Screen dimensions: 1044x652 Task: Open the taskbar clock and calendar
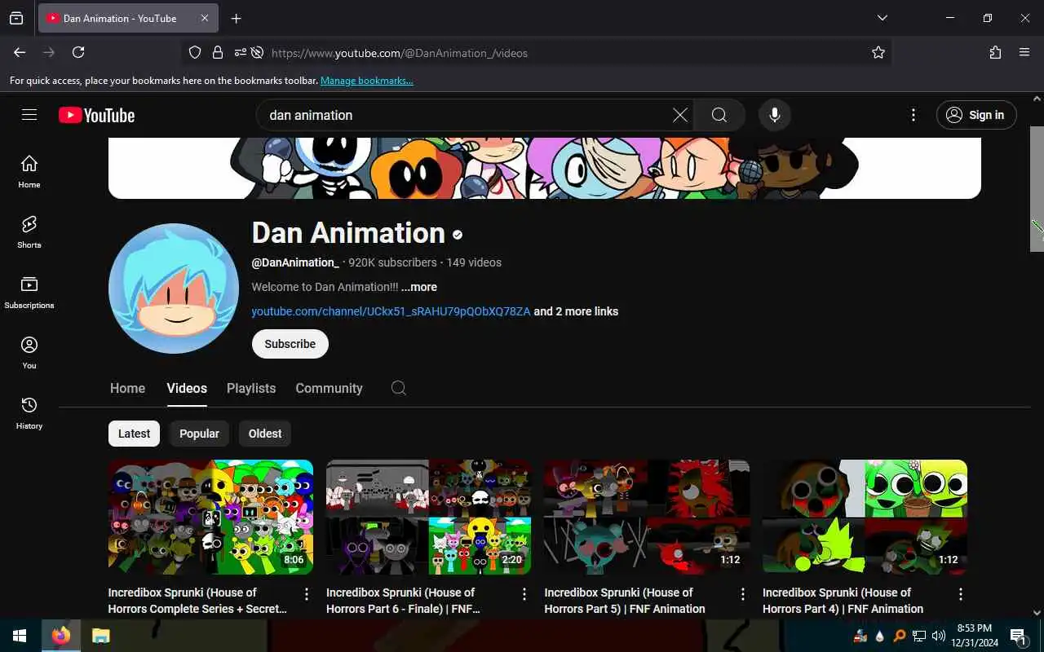coord(975,636)
